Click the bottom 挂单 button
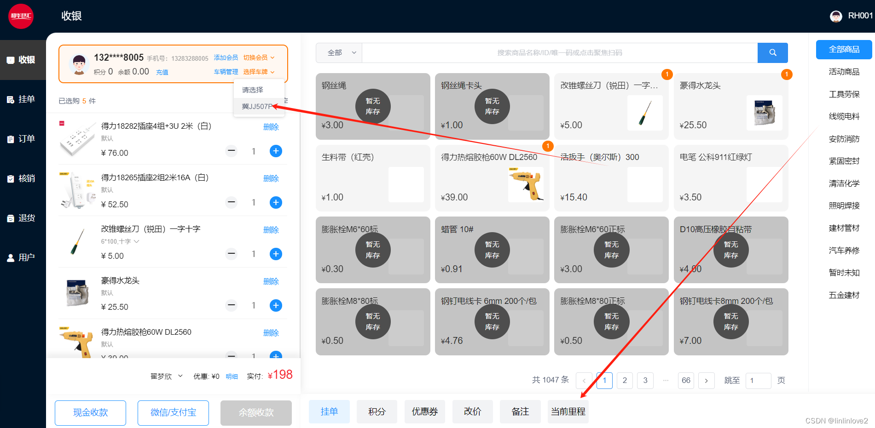This screenshot has height=428, width=875. (329, 411)
